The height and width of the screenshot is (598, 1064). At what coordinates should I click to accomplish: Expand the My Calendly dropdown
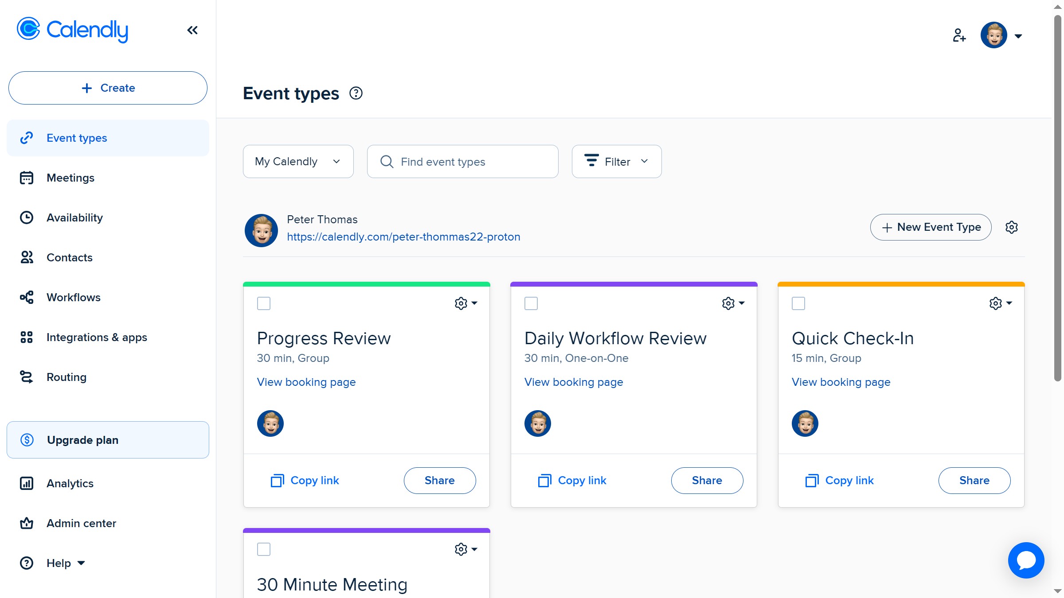click(298, 162)
